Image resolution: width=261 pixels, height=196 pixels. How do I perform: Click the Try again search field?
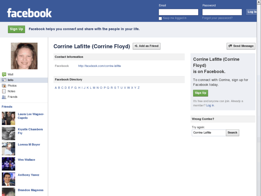click(209, 133)
